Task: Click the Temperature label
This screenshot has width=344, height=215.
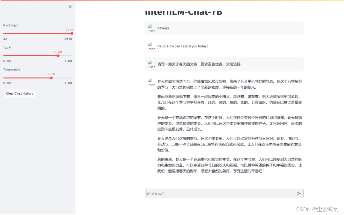Action: pos(12,69)
